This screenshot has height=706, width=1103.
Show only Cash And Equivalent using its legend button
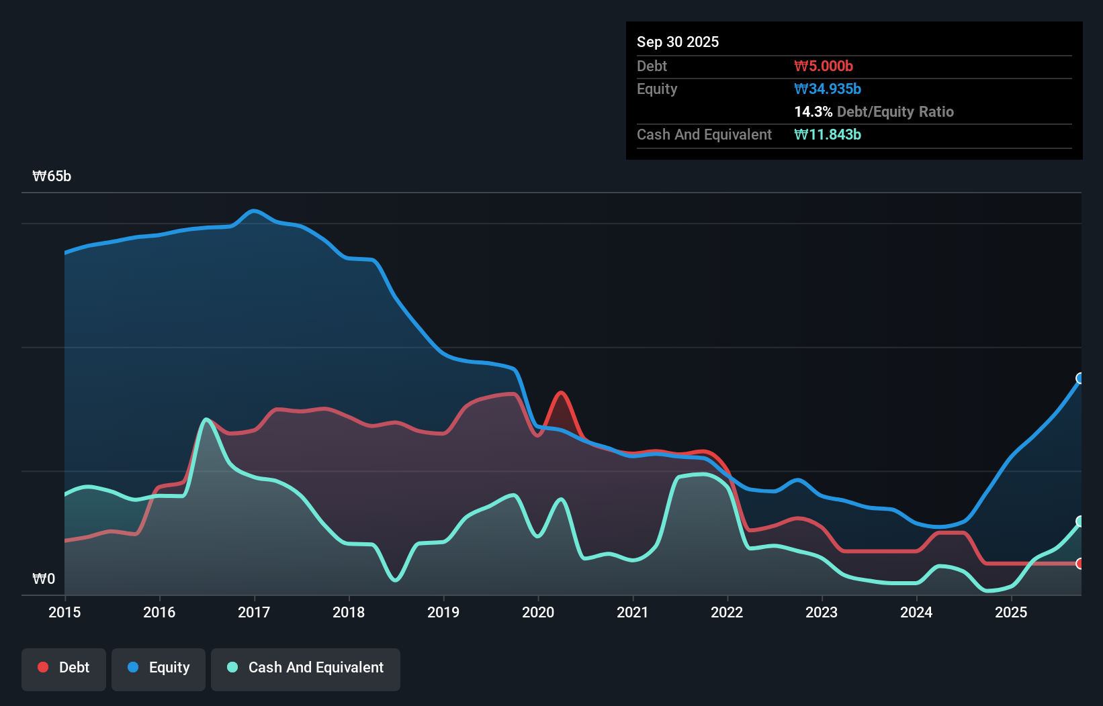pyautogui.click(x=305, y=668)
